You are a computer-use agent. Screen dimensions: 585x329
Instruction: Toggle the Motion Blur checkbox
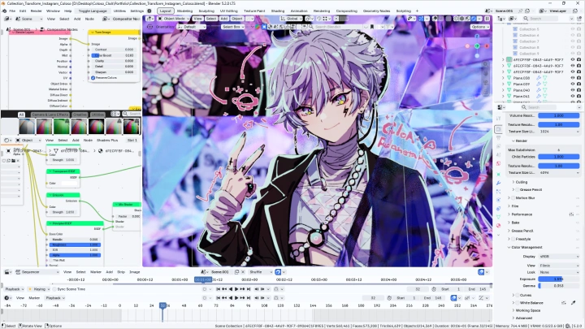coord(513,197)
